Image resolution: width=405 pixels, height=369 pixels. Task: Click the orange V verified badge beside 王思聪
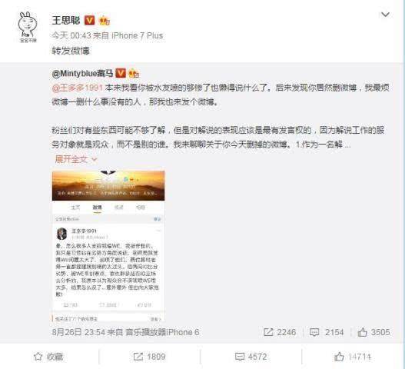(90, 20)
